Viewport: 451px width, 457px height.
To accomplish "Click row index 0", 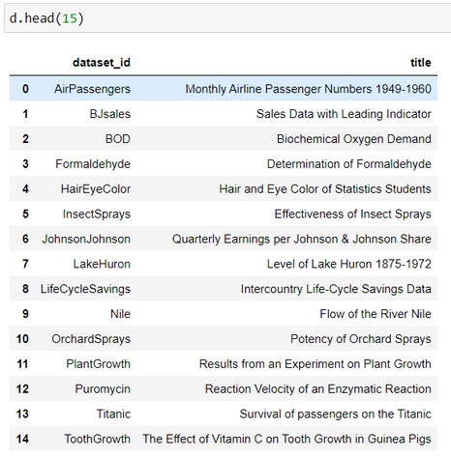I will pos(25,89).
